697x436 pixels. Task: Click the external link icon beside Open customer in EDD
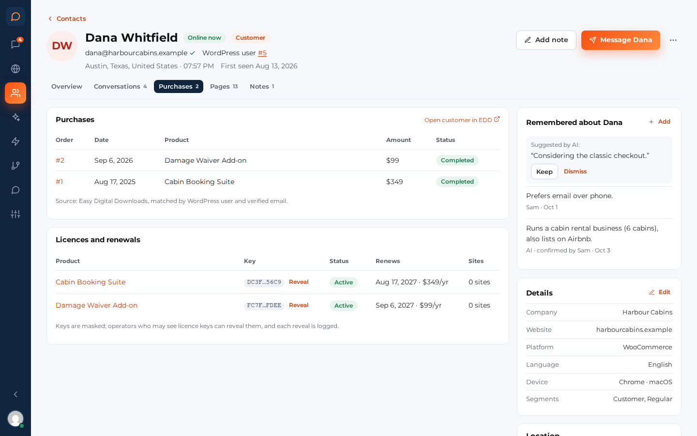497,119
